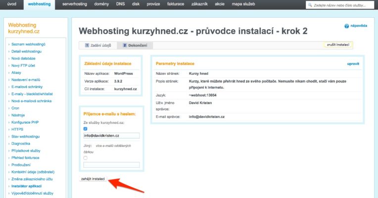
Task: Click the WordPress application name value
Action: (x=123, y=74)
